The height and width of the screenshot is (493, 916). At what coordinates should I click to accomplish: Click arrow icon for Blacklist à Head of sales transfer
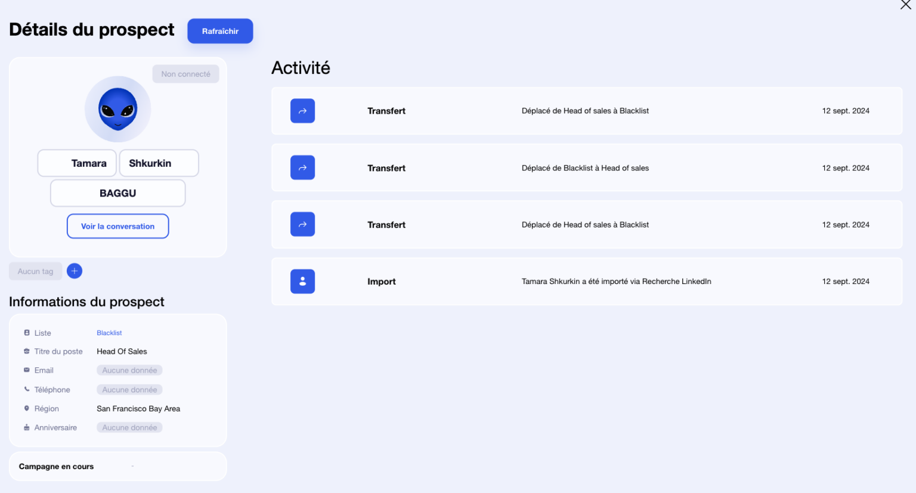tap(302, 168)
